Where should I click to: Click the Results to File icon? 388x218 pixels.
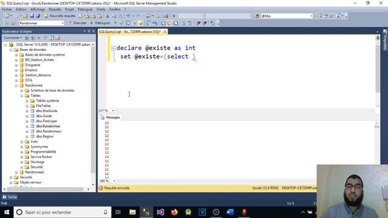pos(176,23)
